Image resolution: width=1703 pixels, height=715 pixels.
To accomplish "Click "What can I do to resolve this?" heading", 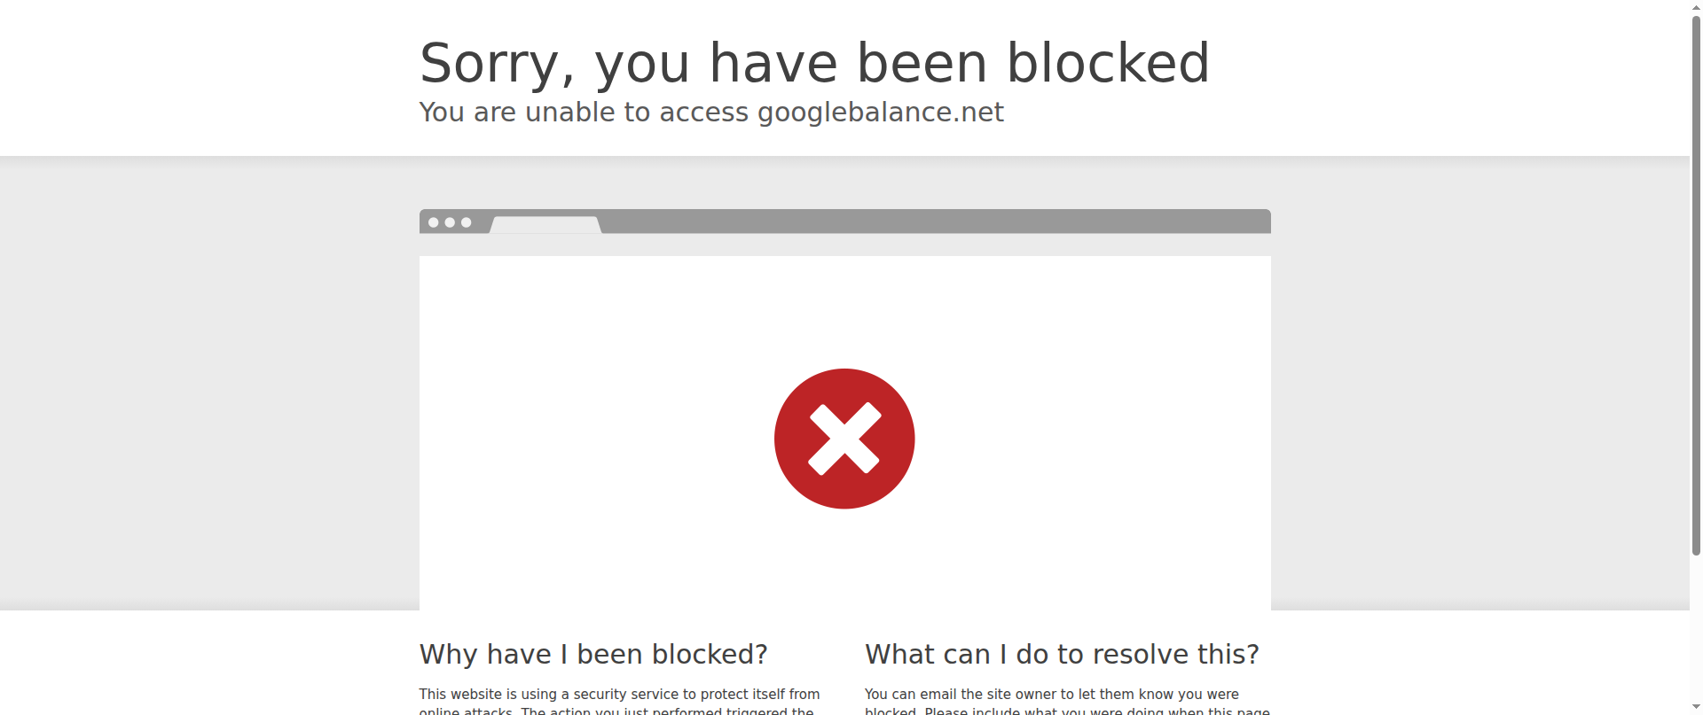I will click(x=1062, y=654).
